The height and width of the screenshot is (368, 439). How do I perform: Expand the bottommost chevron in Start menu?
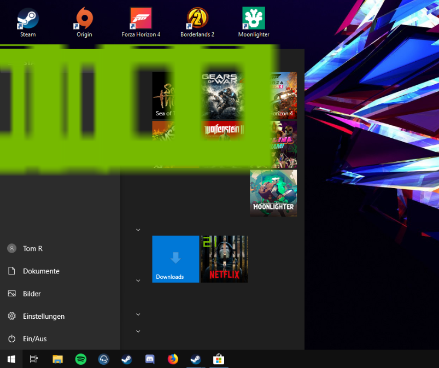[x=138, y=331]
